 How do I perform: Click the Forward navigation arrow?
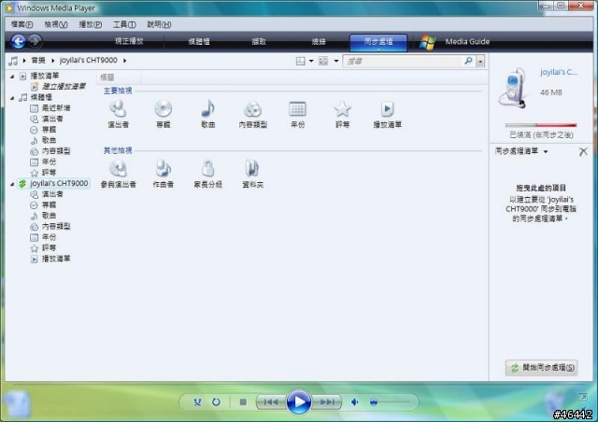click(36, 41)
